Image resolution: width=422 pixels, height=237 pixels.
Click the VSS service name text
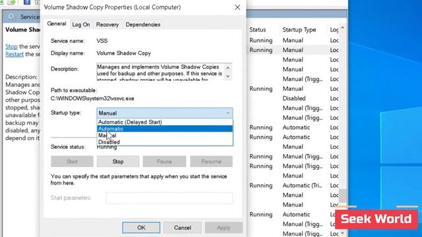pyautogui.click(x=102, y=41)
